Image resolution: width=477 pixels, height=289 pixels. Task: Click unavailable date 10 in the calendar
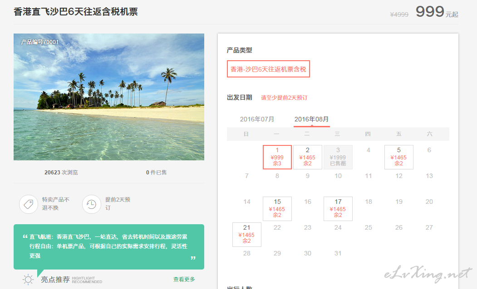(338, 176)
